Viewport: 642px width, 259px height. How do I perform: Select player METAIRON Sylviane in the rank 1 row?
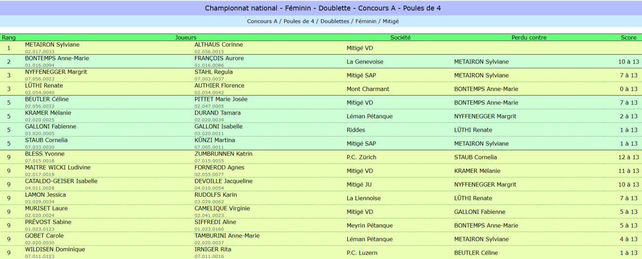click(52, 45)
